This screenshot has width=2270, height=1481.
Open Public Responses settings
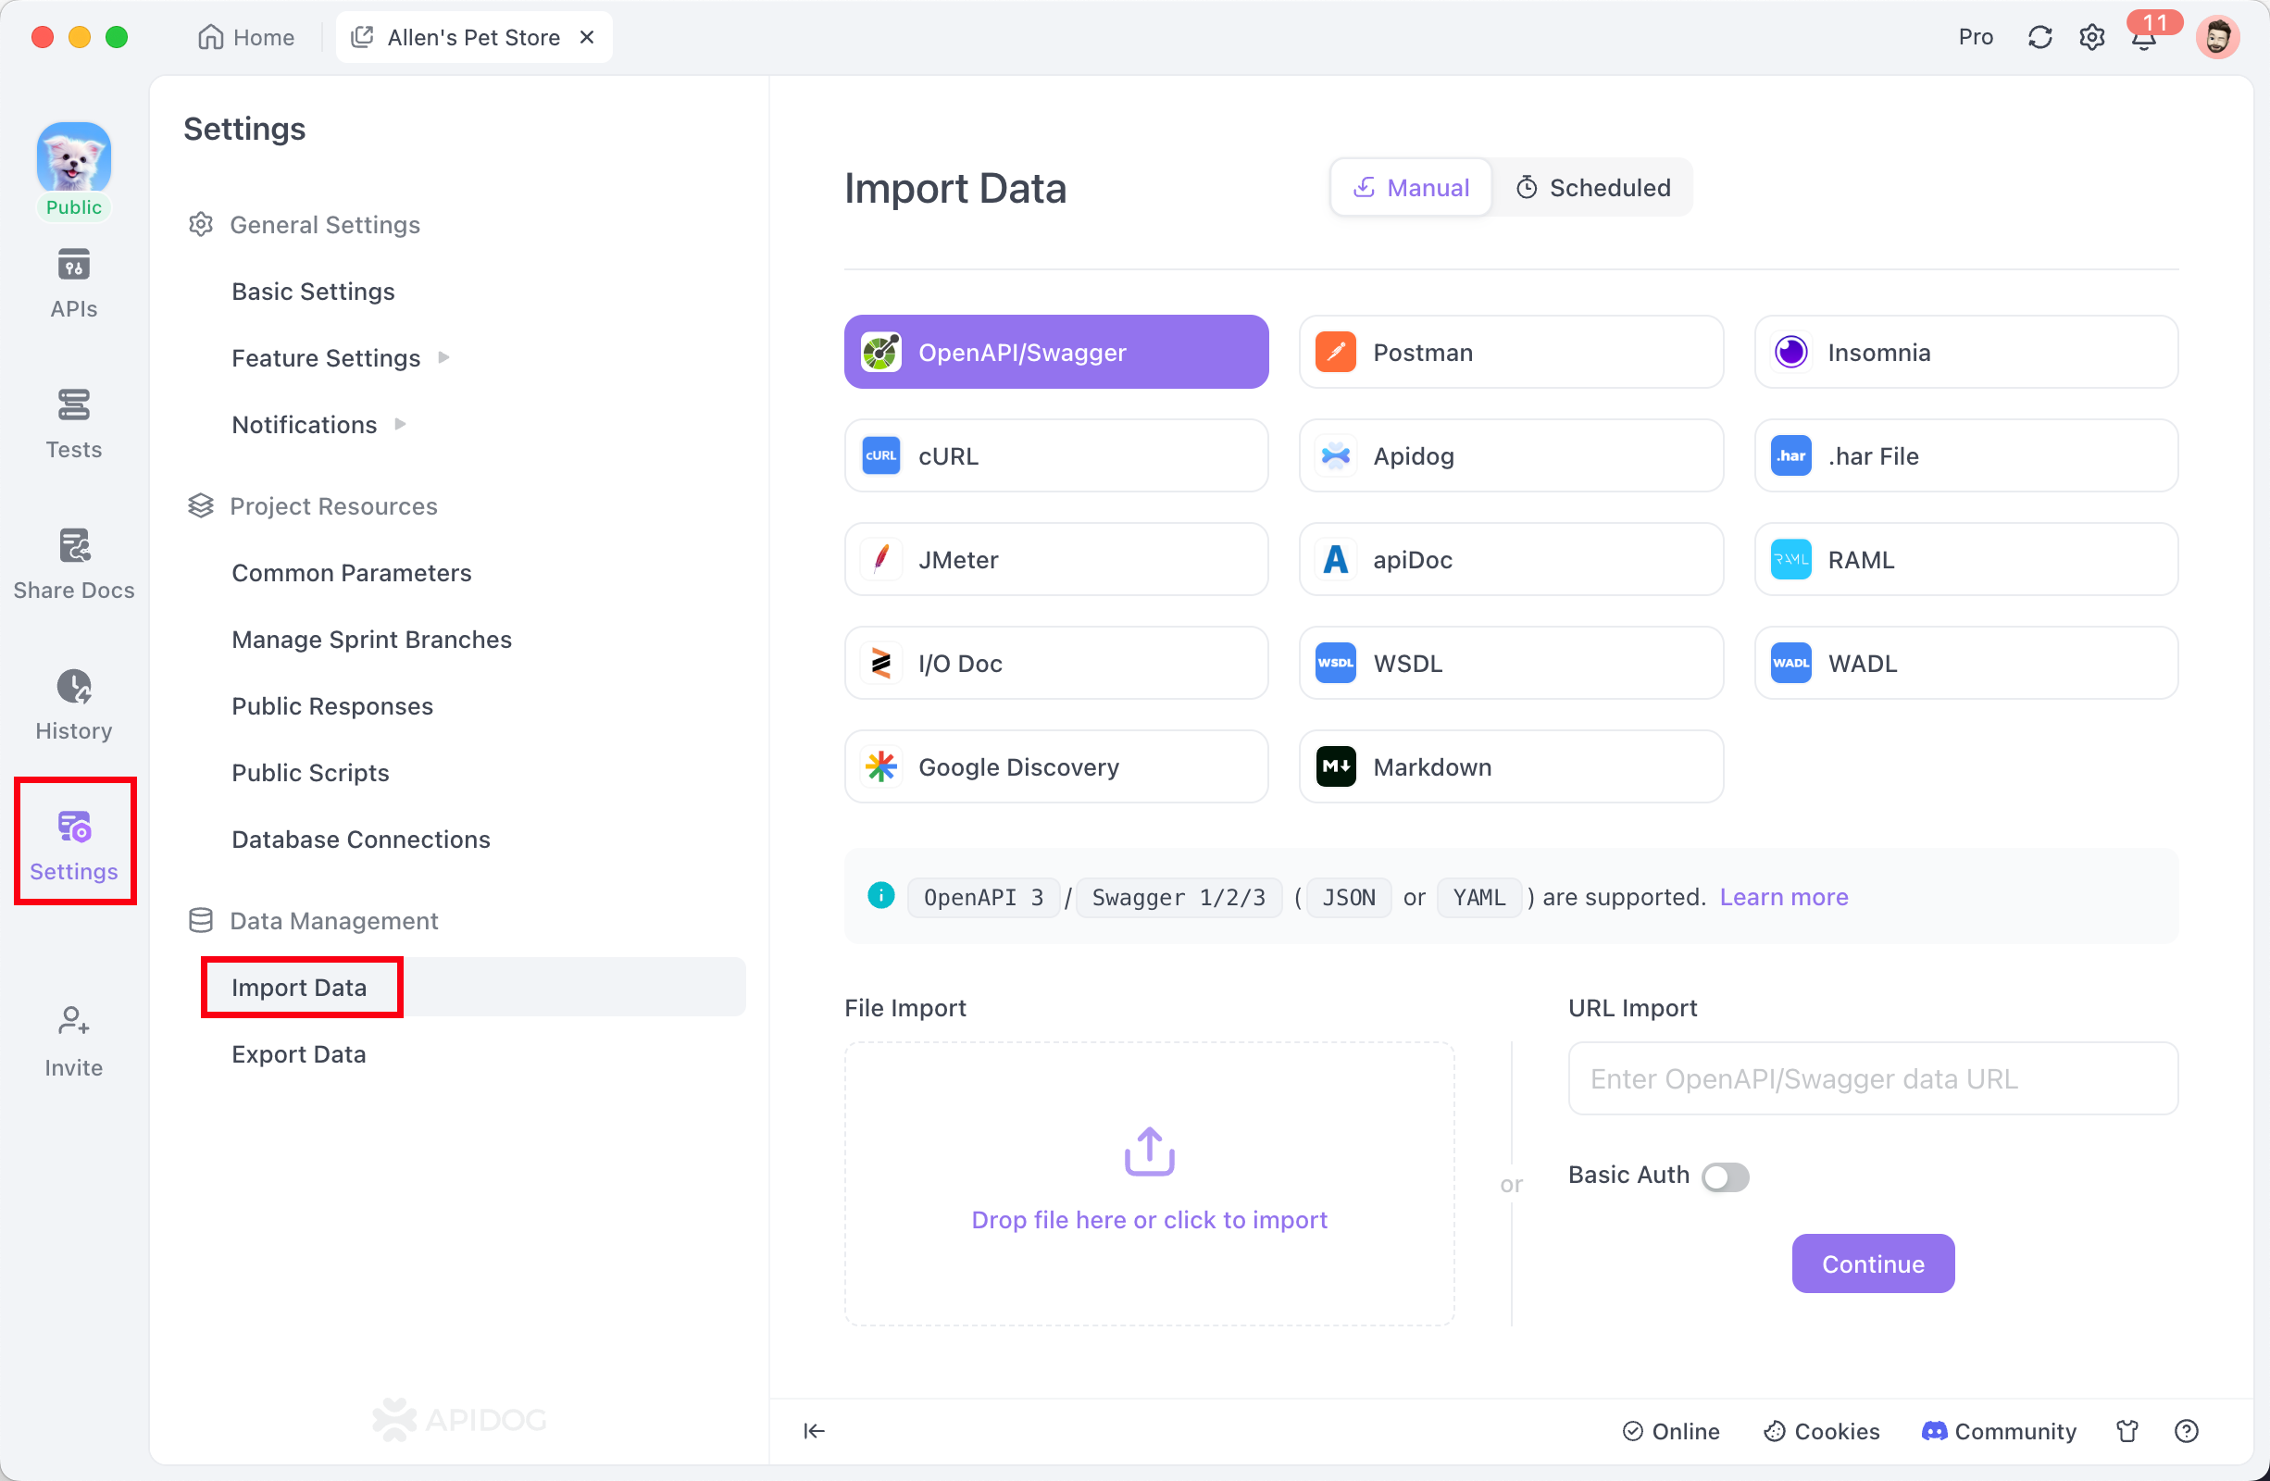332,705
